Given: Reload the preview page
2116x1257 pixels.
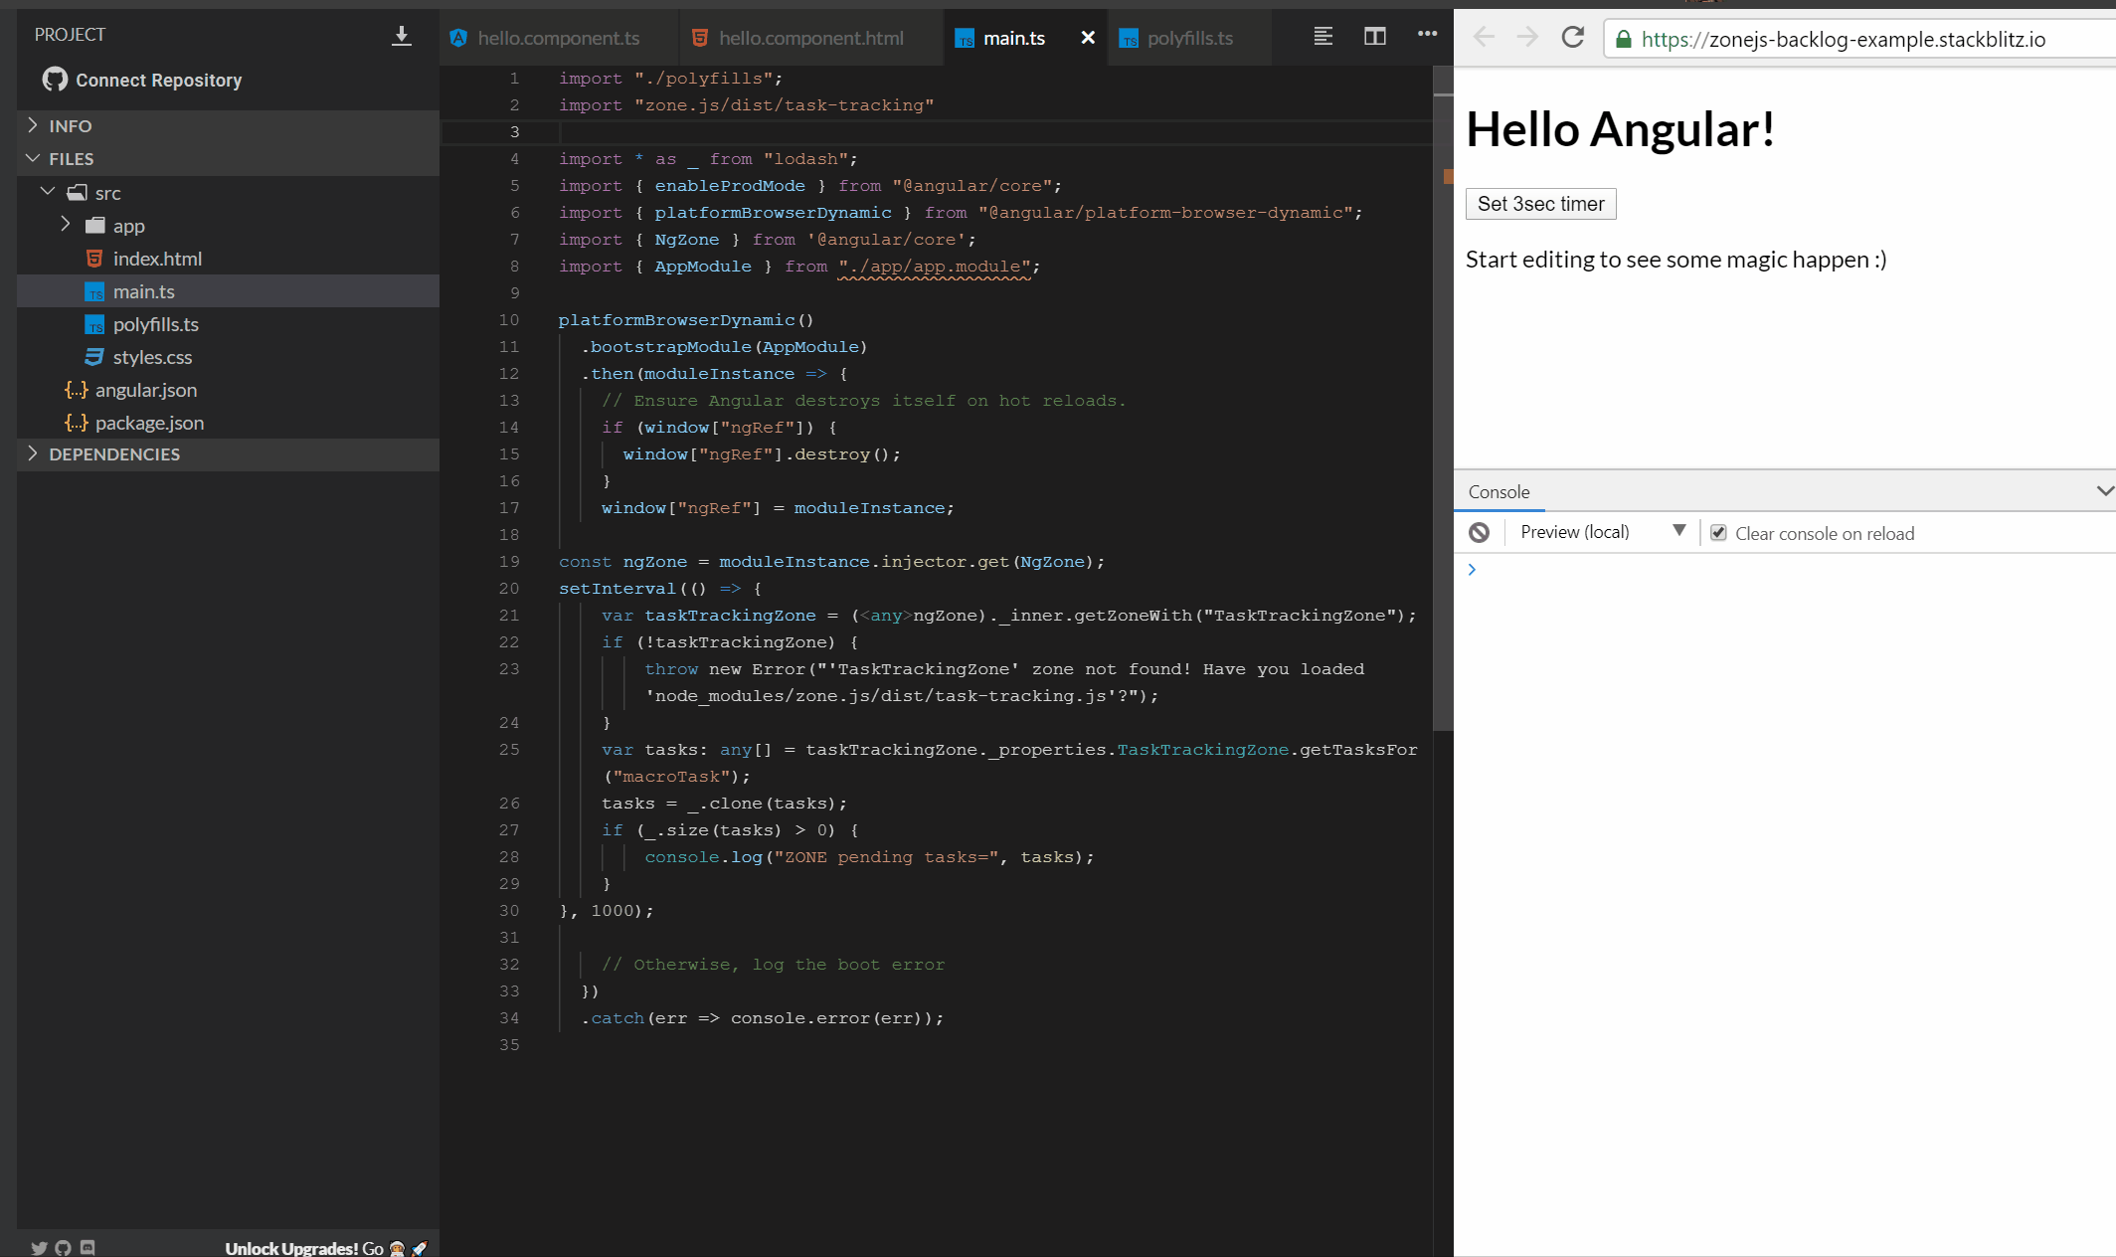Looking at the screenshot, I should [1572, 37].
